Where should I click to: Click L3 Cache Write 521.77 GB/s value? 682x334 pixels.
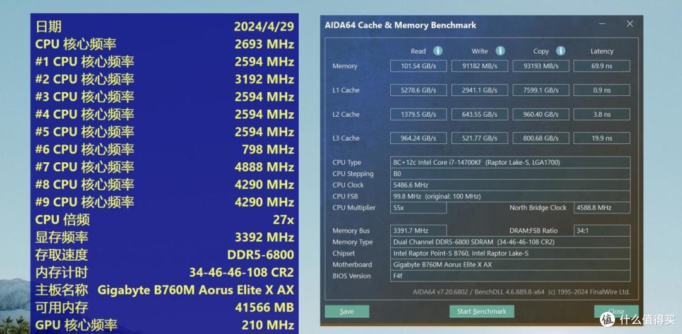[480, 138]
